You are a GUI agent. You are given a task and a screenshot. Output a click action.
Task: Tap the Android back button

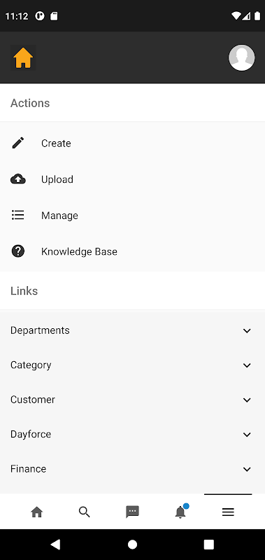55,545
